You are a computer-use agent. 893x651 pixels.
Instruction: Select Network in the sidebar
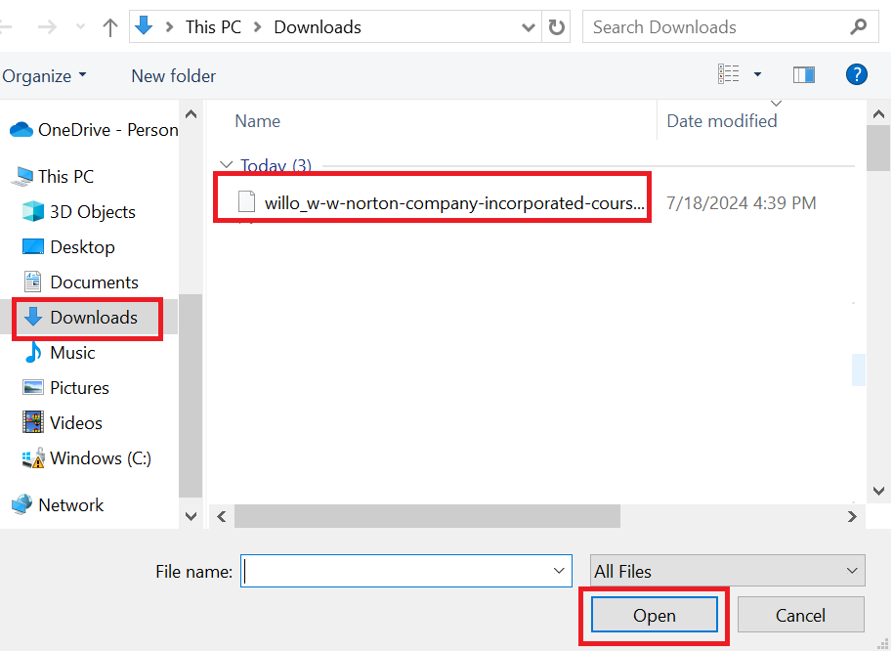[x=58, y=505]
